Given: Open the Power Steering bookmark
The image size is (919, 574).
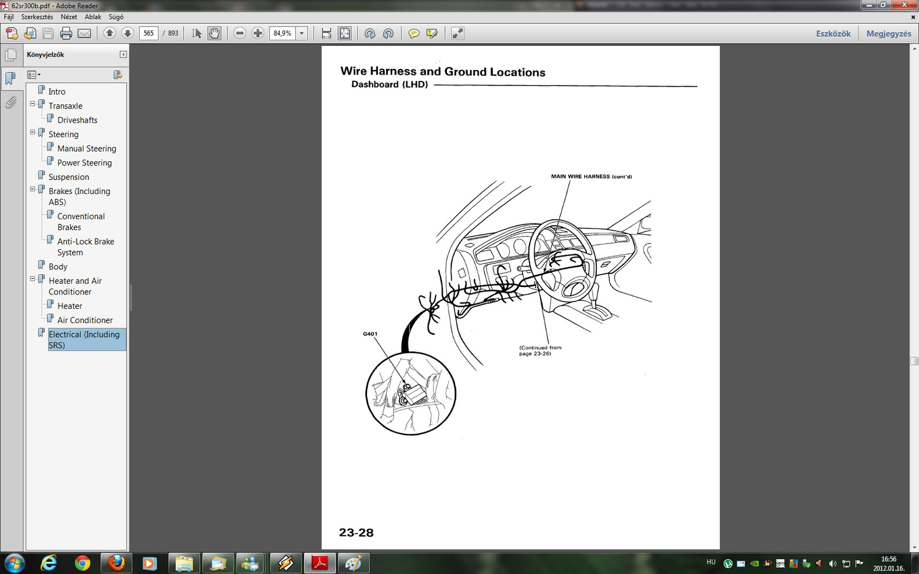Looking at the screenshot, I should click(x=84, y=162).
